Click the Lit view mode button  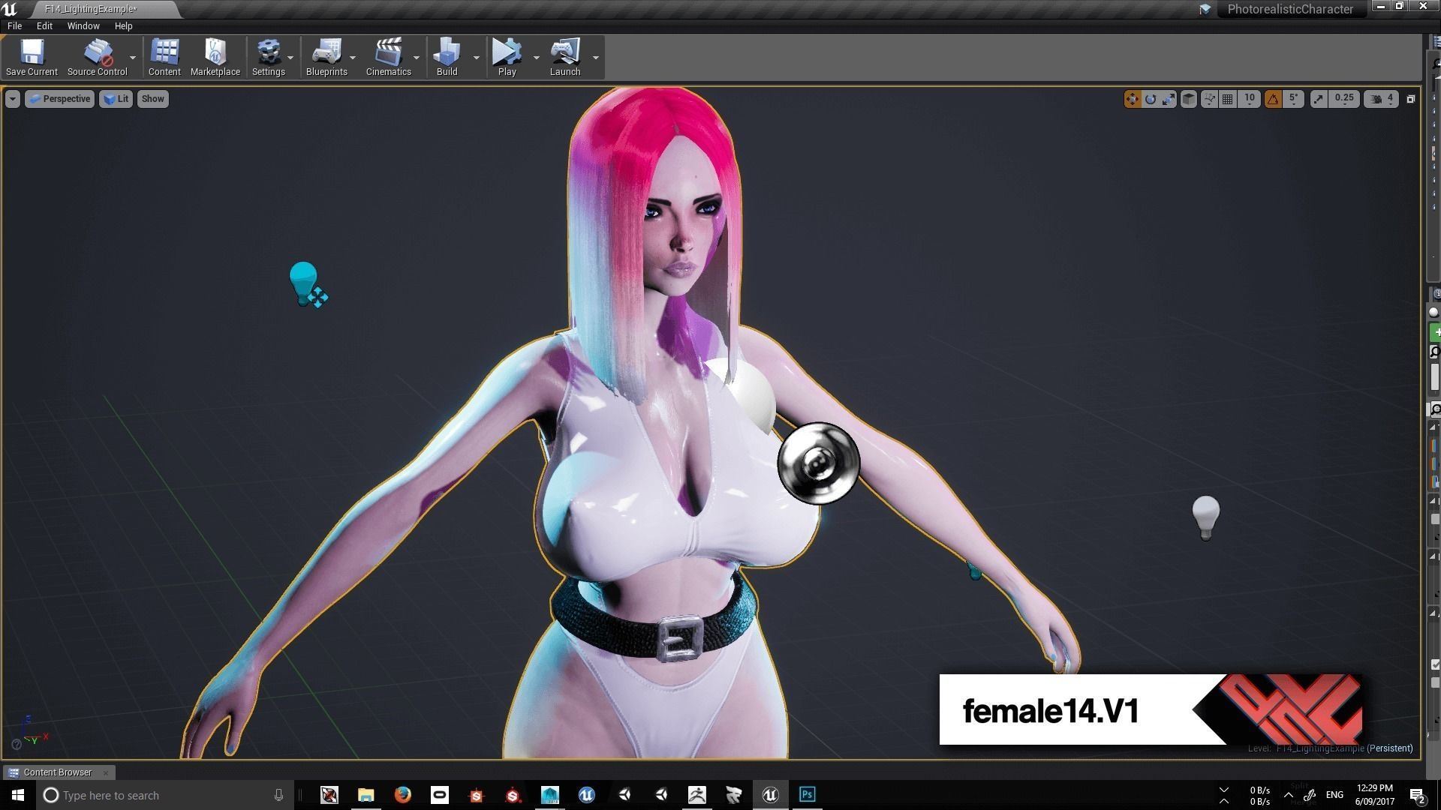pos(116,99)
